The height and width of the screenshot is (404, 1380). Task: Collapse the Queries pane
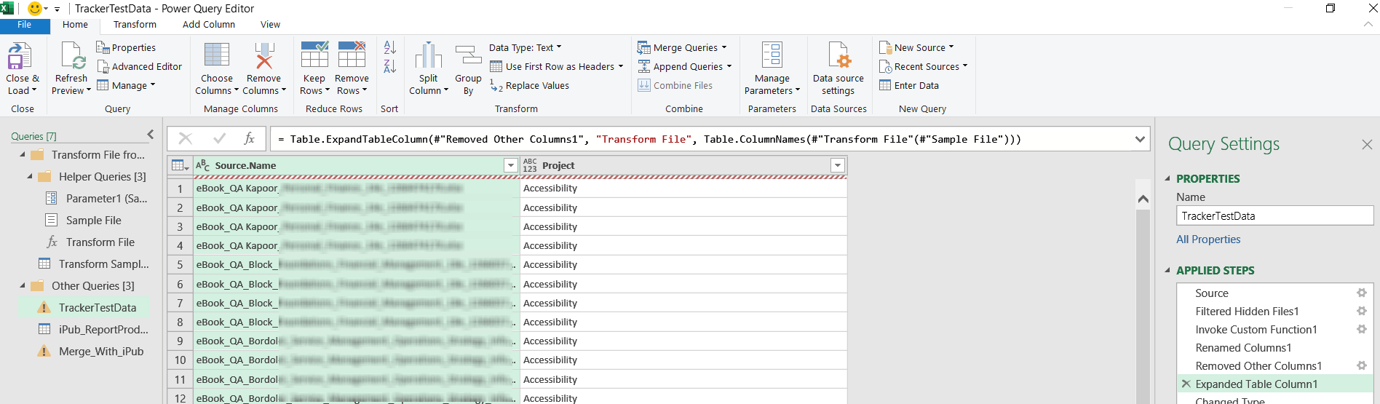[151, 134]
